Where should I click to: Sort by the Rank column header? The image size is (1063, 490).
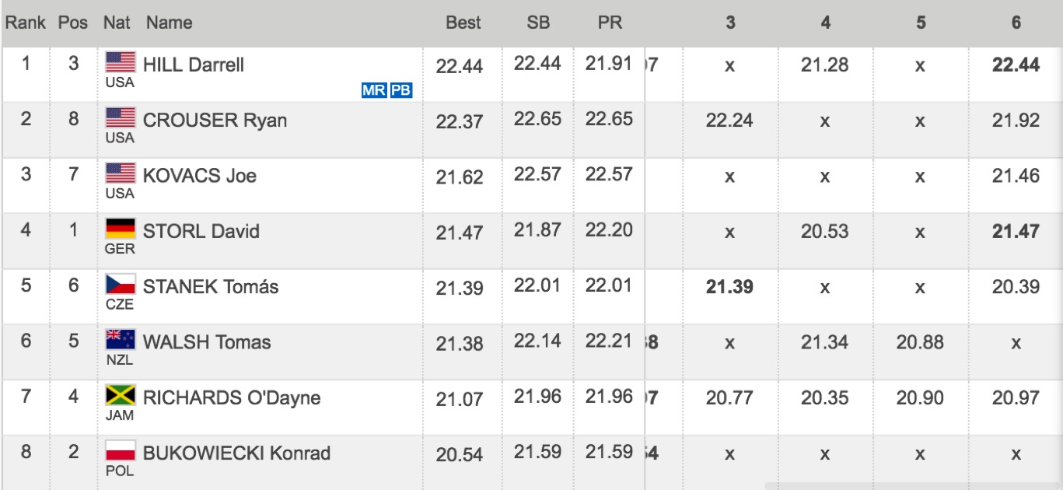[x=25, y=23]
